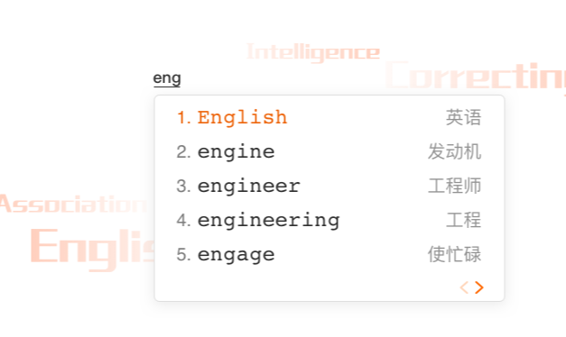Viewport: 566px width, 337px height.
Task: Click candidate number 4 index
Action: coord(183,220)
